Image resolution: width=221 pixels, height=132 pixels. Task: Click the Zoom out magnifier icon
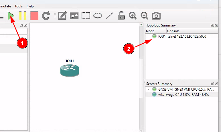[x=144, y=15]
